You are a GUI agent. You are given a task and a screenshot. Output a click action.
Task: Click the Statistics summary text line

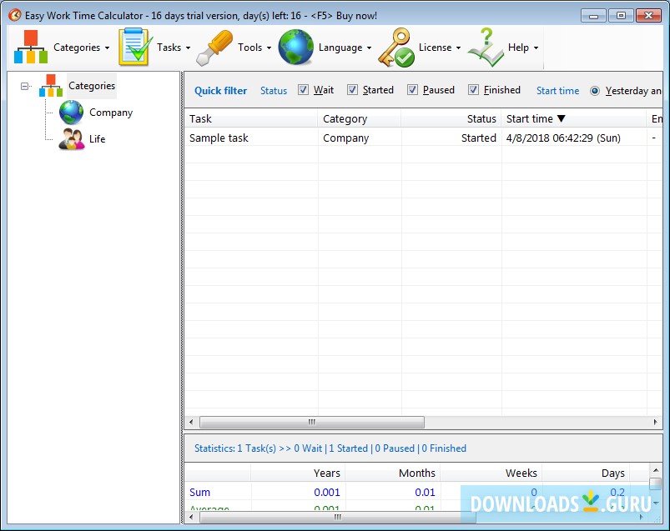(x=330, y=448)
